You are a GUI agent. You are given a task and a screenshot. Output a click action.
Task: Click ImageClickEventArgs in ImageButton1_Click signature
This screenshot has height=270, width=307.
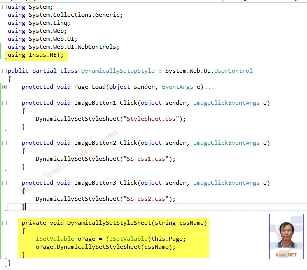tap(226, 103)
